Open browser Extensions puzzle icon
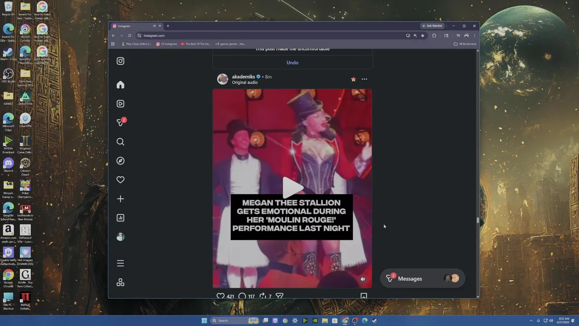Viewport: 579px width, 326px height. 434,36
